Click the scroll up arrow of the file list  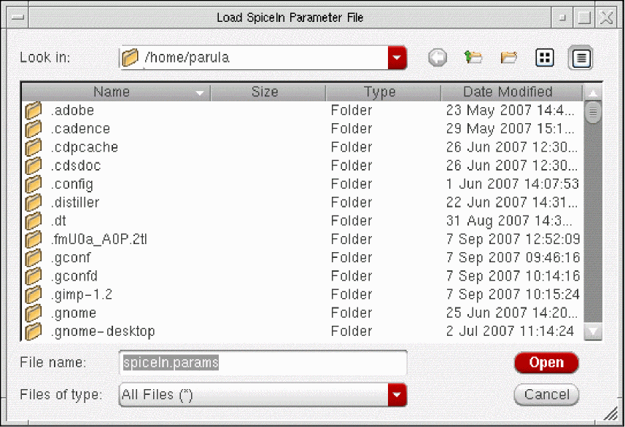tap(593, 93)
